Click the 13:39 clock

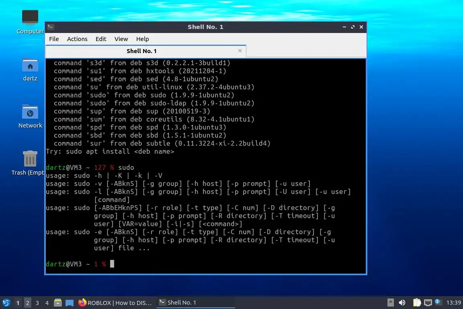coord(453,303)
